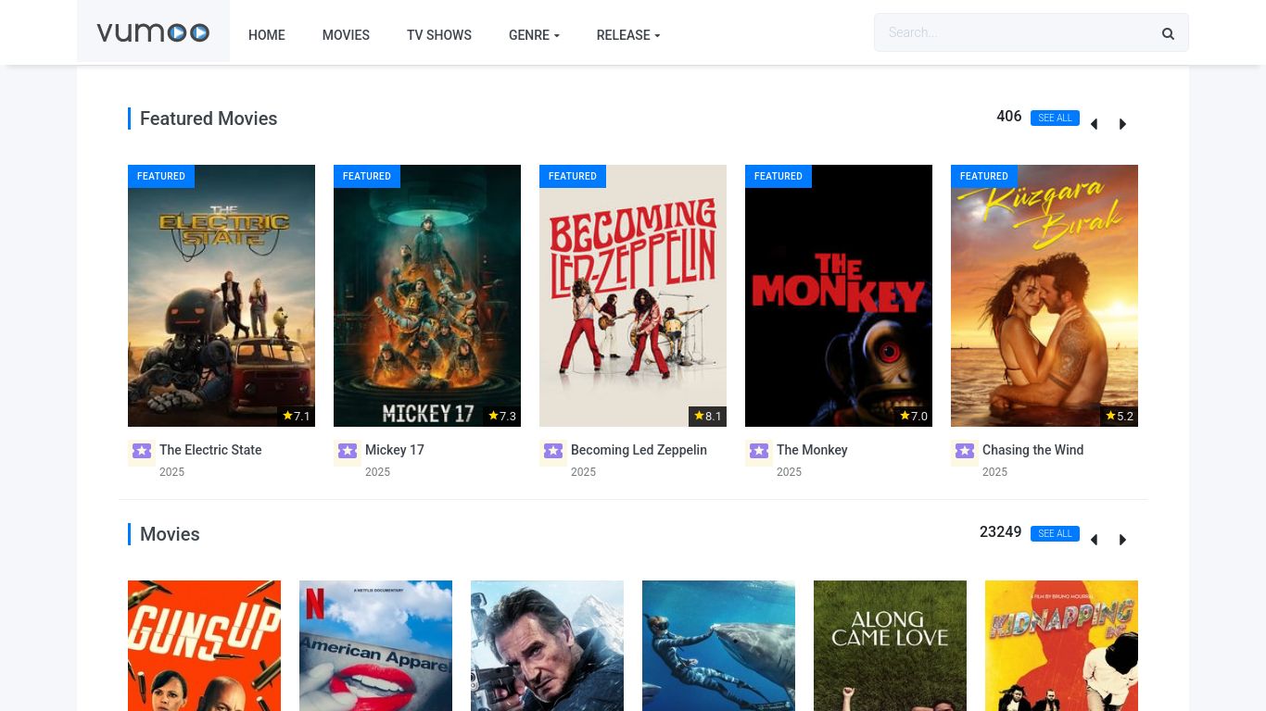
Task: Click the year 2025 under The Monkey
Action: point(789,472)
